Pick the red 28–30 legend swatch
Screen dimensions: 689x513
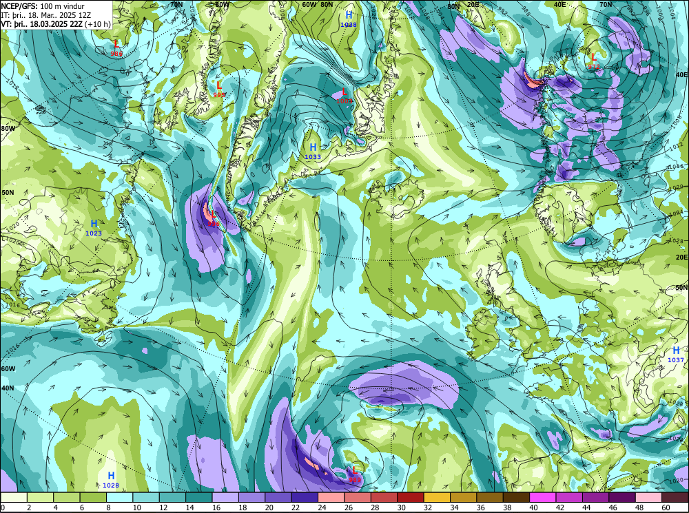coord(384,497)
